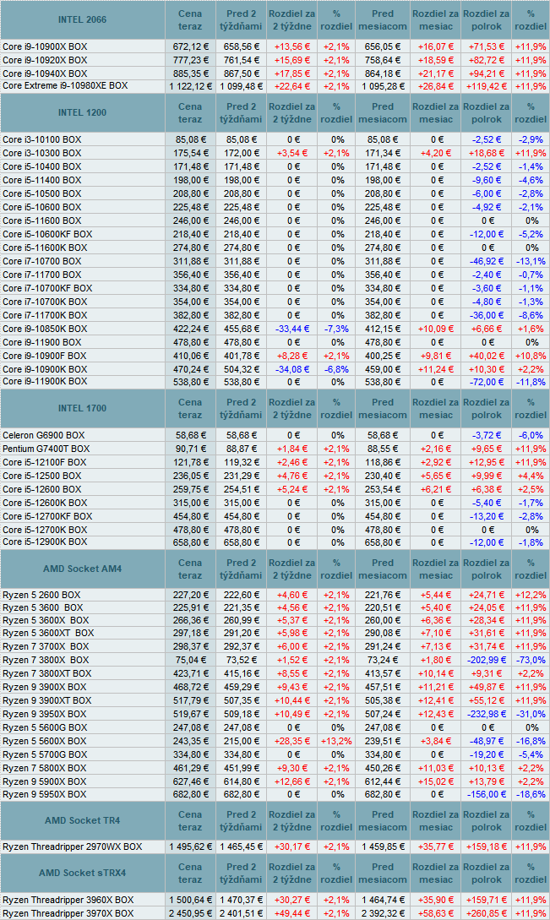Click the -72,00 € half-year difference cell
Image resolution: width=550 pixels, height=920 pixels.
point(487,381)
